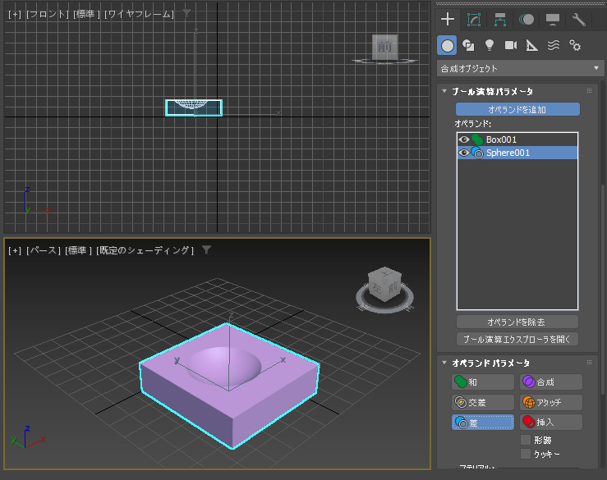Select the Space Warps wave icon
The height and width of the screenshot is (480, 607).
[554, 46]
